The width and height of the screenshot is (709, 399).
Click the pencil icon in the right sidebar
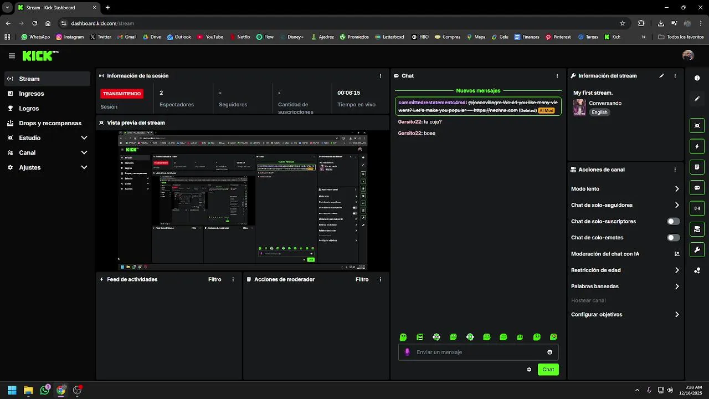(x=697, y=99)
